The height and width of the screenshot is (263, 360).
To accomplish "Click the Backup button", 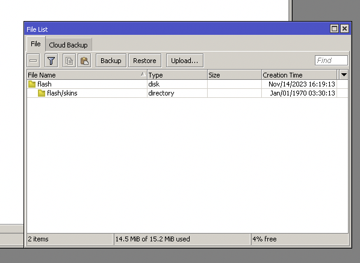I will 111,61.
